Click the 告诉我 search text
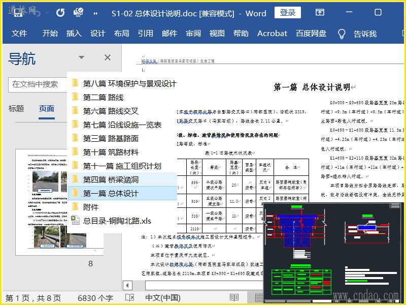Screen dimensions: 406x305 (365, 34)
